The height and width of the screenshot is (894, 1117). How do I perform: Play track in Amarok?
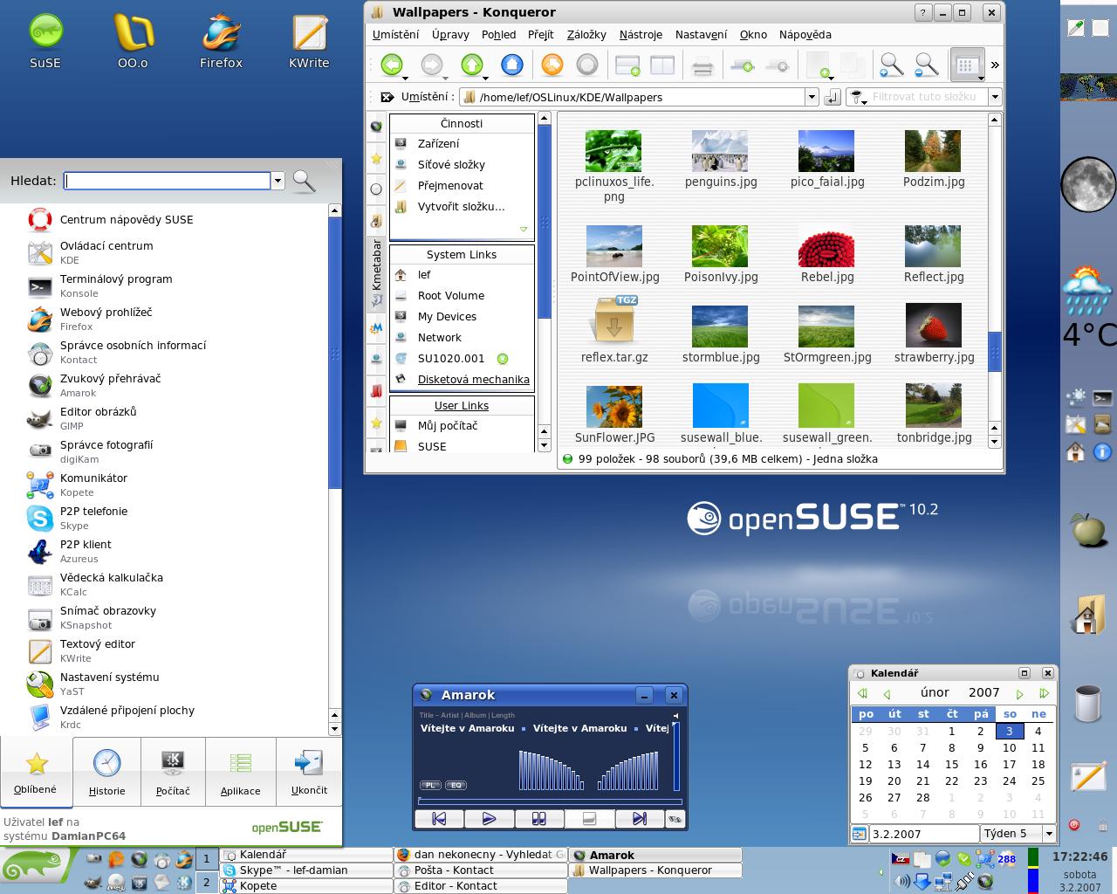[489, 819]
